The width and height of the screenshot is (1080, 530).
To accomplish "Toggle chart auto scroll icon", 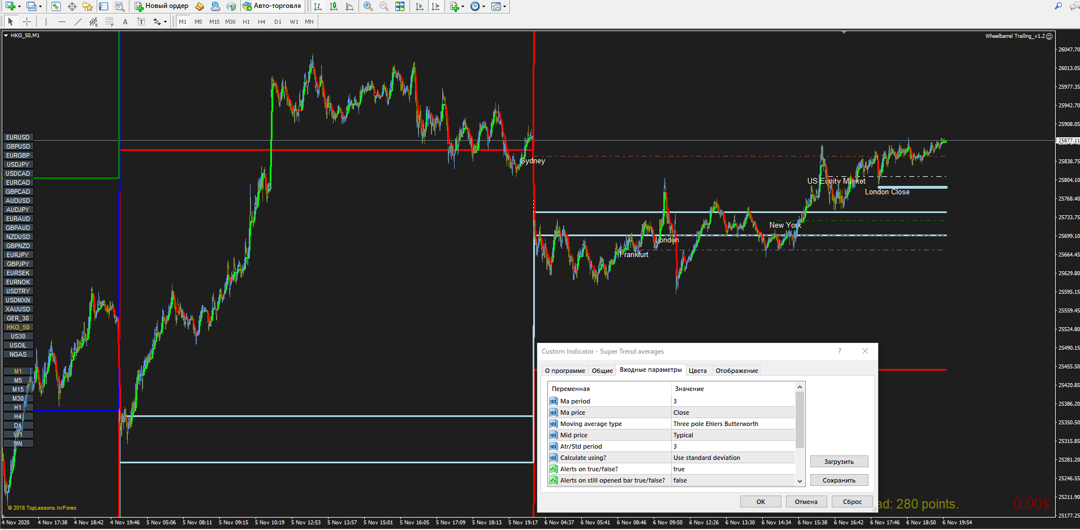I will (419, 6).
